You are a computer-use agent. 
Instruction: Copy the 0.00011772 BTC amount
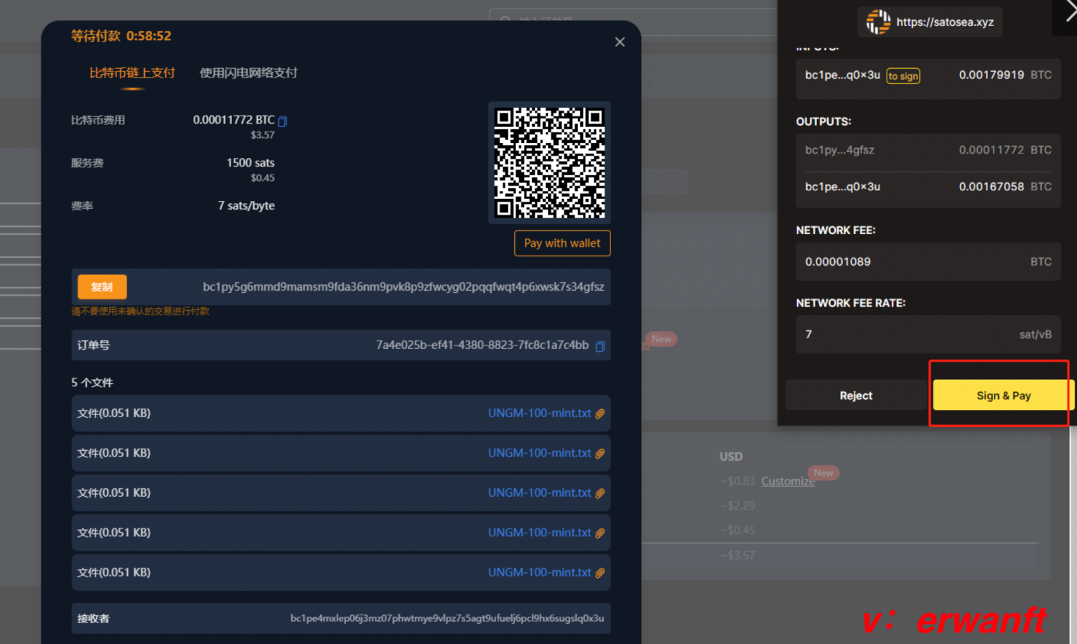pos(282,121)
